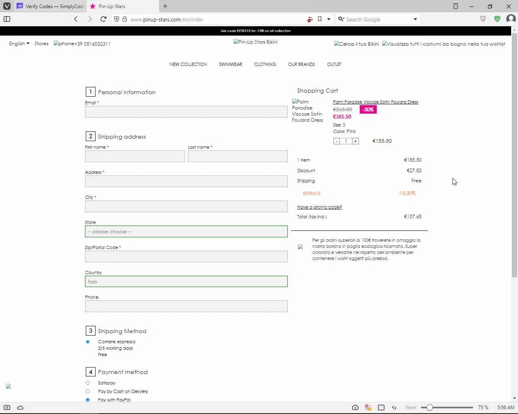Toggle the status bar panel icon
This screenshot has height=414, width=518.
(x=7, y=408)
